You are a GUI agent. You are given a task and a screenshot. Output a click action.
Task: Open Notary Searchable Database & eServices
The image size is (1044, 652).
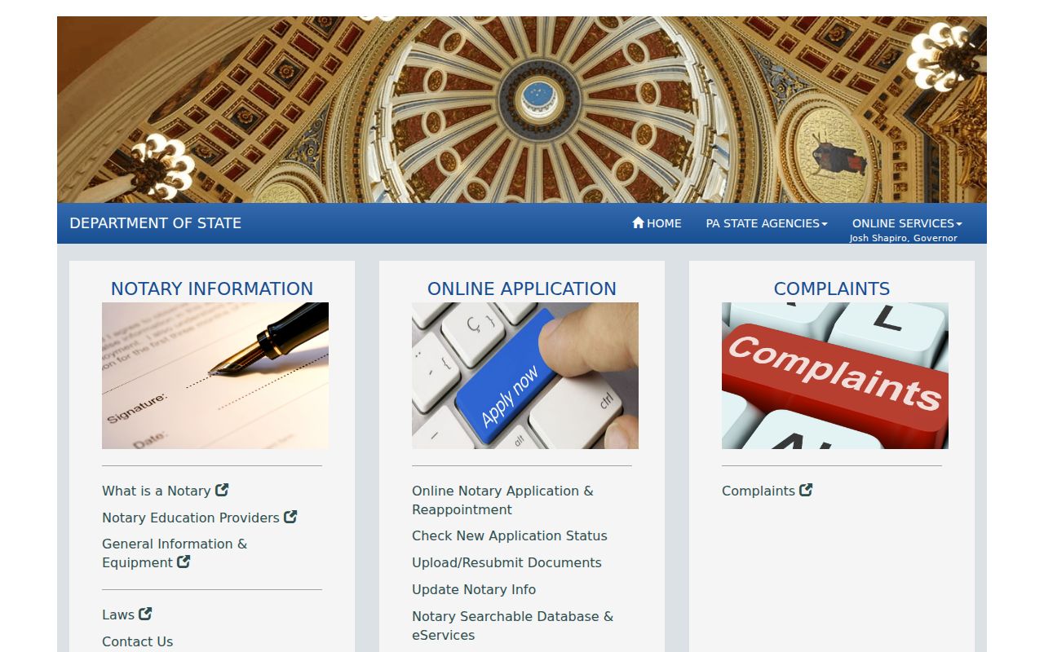point(512,626)
